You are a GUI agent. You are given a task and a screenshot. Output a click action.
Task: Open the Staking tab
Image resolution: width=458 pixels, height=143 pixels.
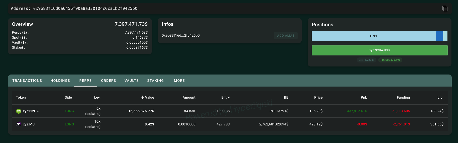tap(155, 81)
